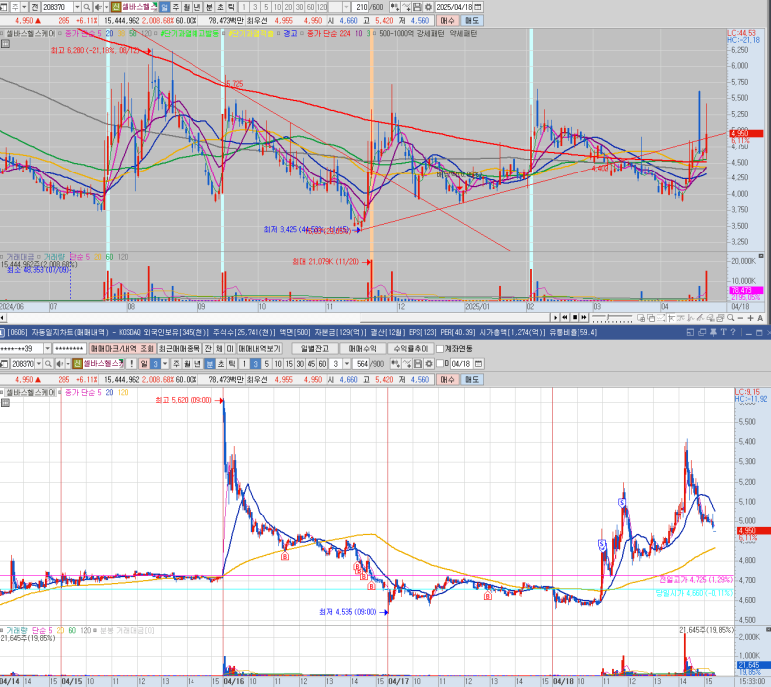Open the calendar picker next to 04/18
Screen dimensions: 771x687
click(478, 364)
